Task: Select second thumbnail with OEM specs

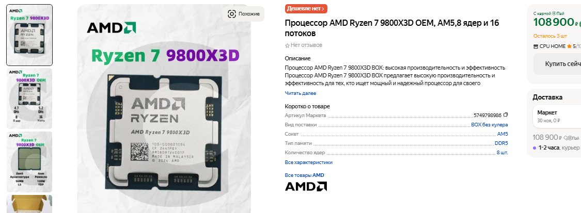Action: pyautogui.click(x=29, y=97)
